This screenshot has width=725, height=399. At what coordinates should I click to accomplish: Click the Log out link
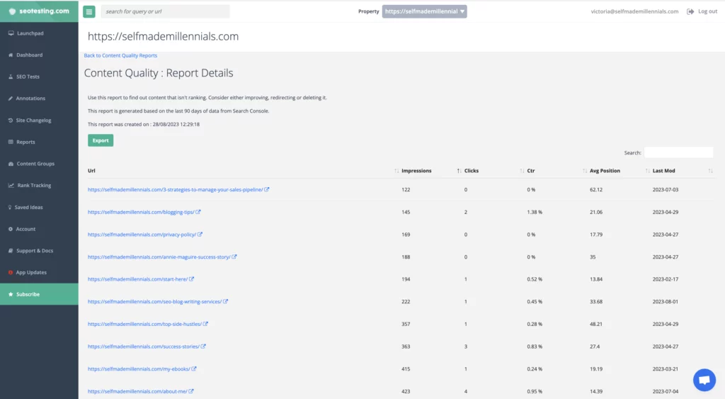707,11
